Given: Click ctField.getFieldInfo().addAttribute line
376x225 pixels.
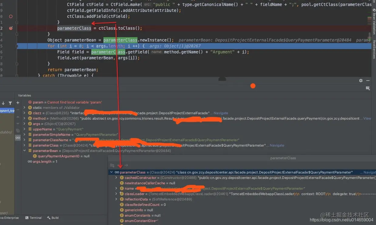Looking at the screenshot, I should click(x=124, y=10).
